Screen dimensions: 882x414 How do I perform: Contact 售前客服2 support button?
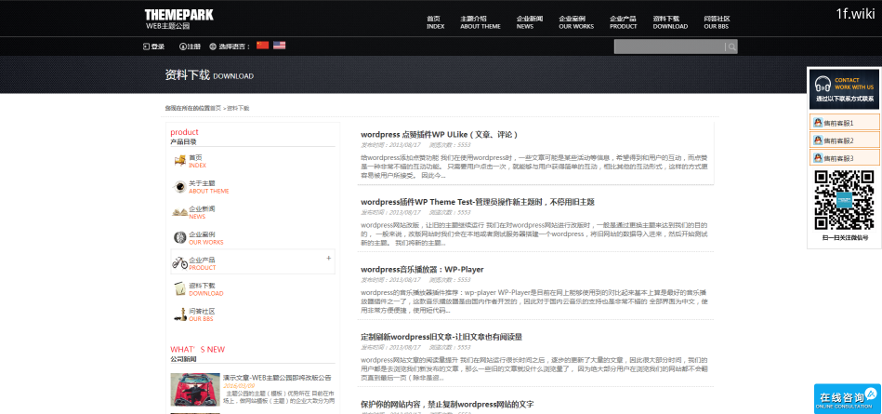(x=843, y=140)
